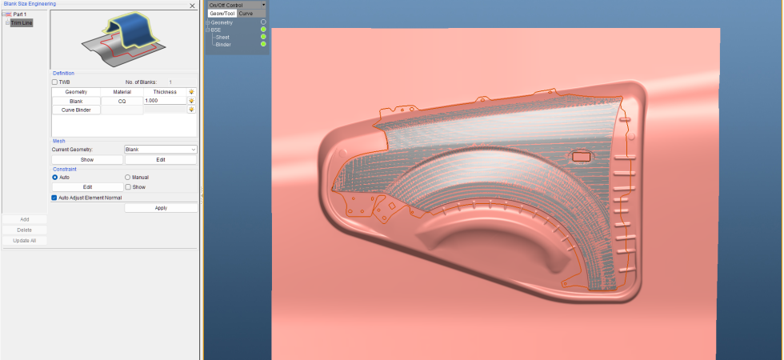Enable the TWB checkbox
Image resolution: width=784 pixels, height=360 pixels.
pos(55,82)
